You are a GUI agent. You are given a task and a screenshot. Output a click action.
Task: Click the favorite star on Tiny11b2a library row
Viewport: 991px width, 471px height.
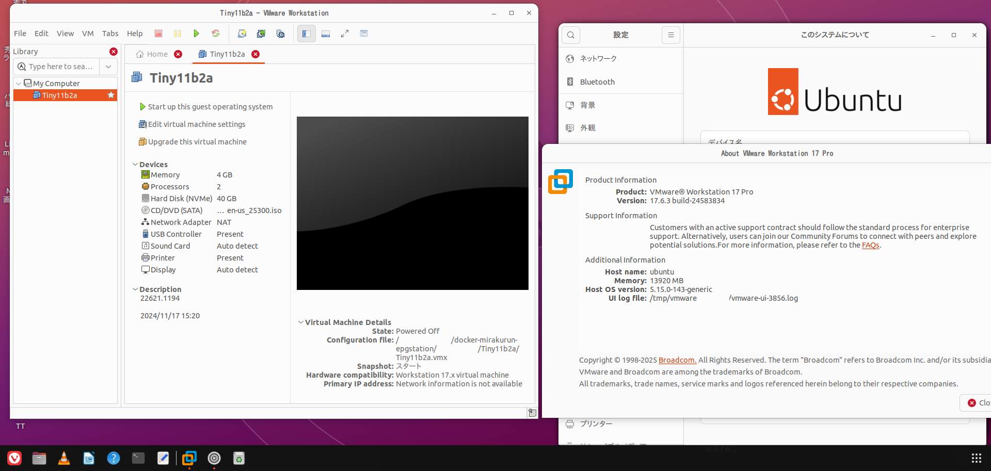point(110,95)
